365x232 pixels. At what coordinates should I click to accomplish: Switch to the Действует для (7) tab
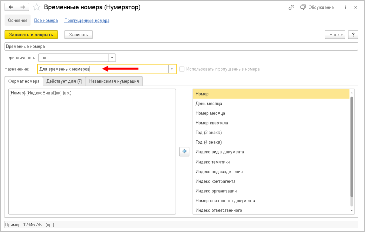[64, 81]
